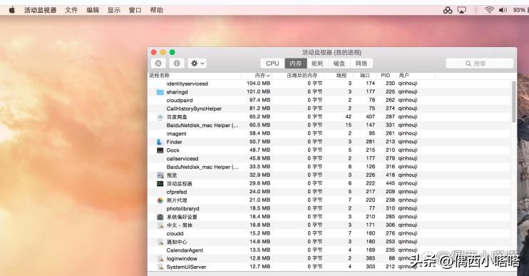The height and width of the screenshot is (276, 529).
Task: Click the 搜索 search field
Action: 479,63
